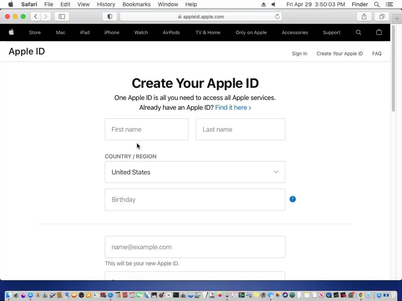Go to Store in Apple navigation
The width and height of the screenshot is (402, 301).
coord(35,33)
